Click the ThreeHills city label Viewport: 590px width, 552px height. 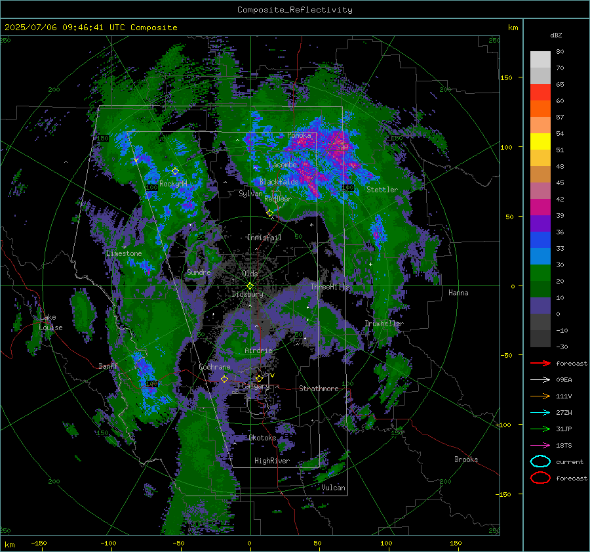[x=330, y=287]
